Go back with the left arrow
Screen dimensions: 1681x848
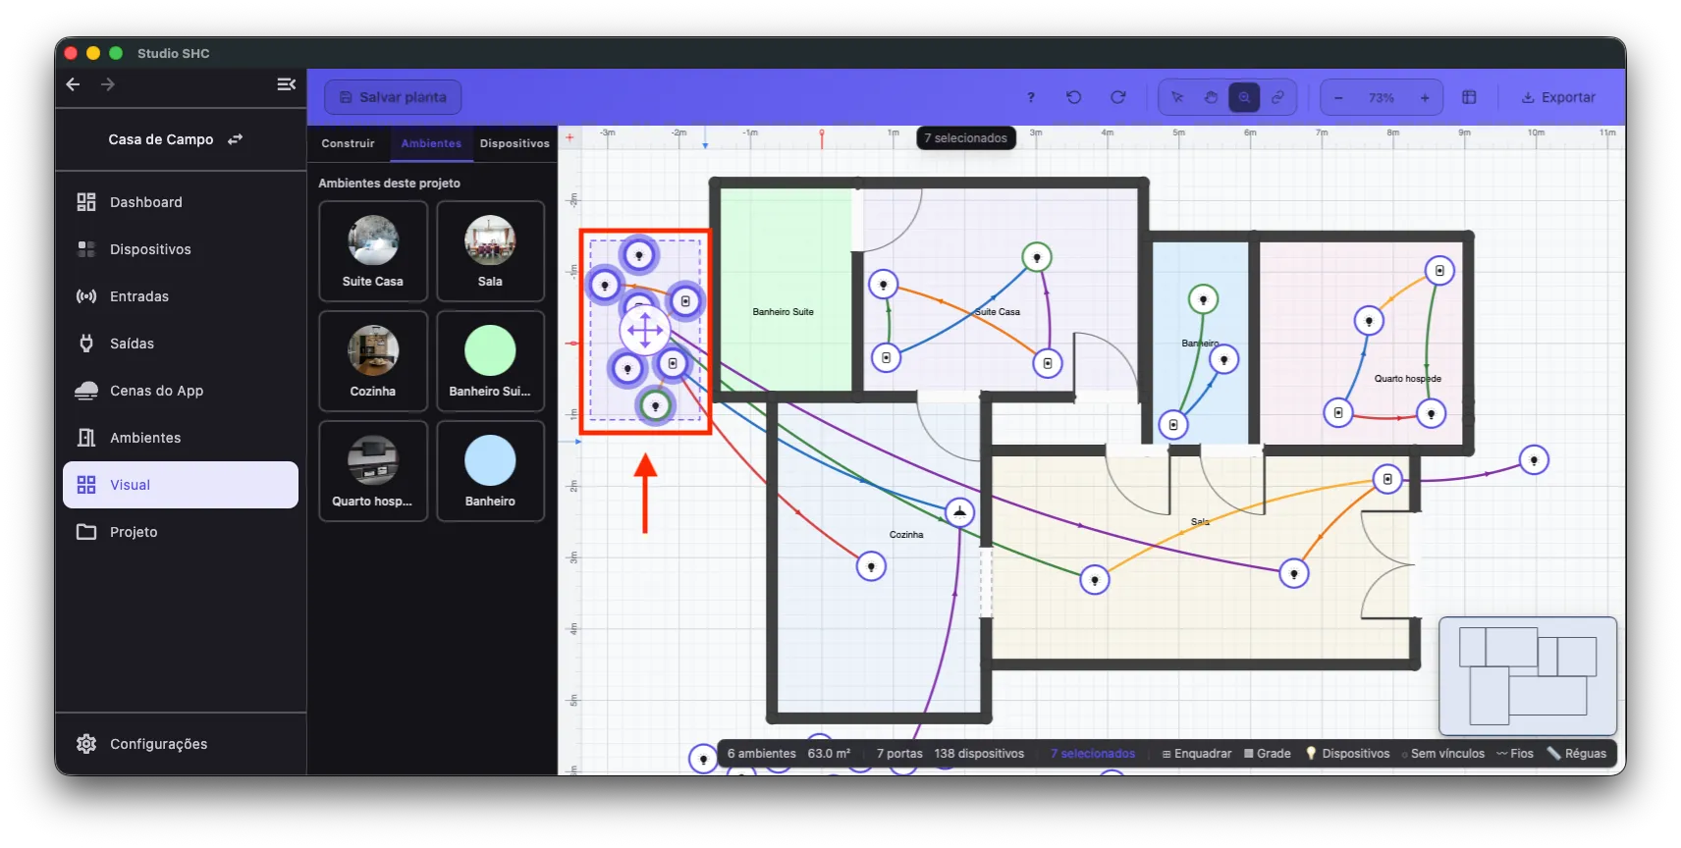[x=73, y=84]
